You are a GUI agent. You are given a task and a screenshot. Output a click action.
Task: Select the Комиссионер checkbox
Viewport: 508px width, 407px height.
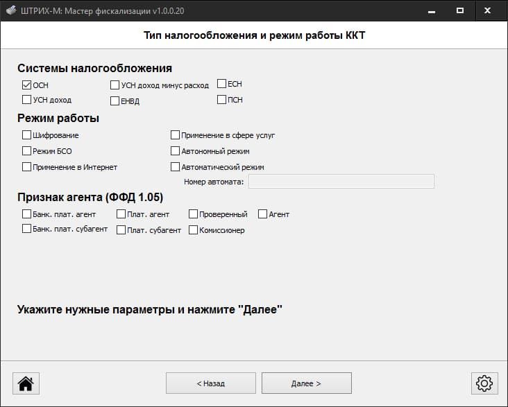point(193,230)
